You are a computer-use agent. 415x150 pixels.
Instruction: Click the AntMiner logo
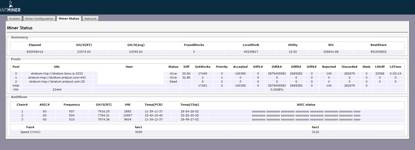(x=10, y=7)
